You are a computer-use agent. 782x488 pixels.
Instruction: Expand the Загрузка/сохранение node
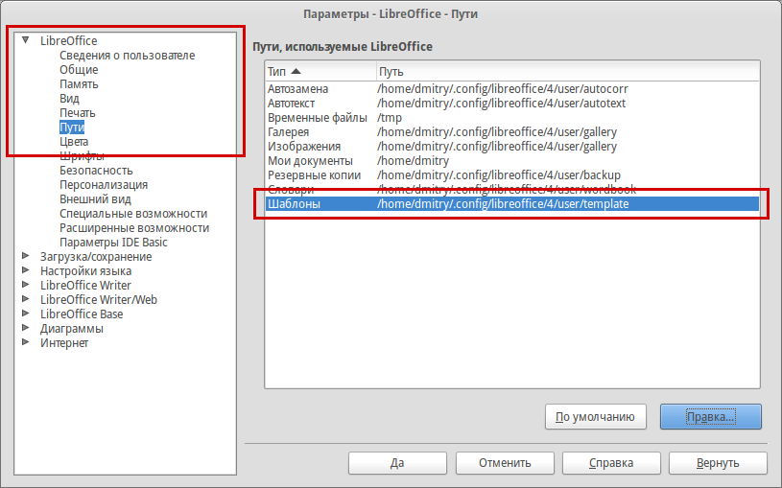[26, 256]
